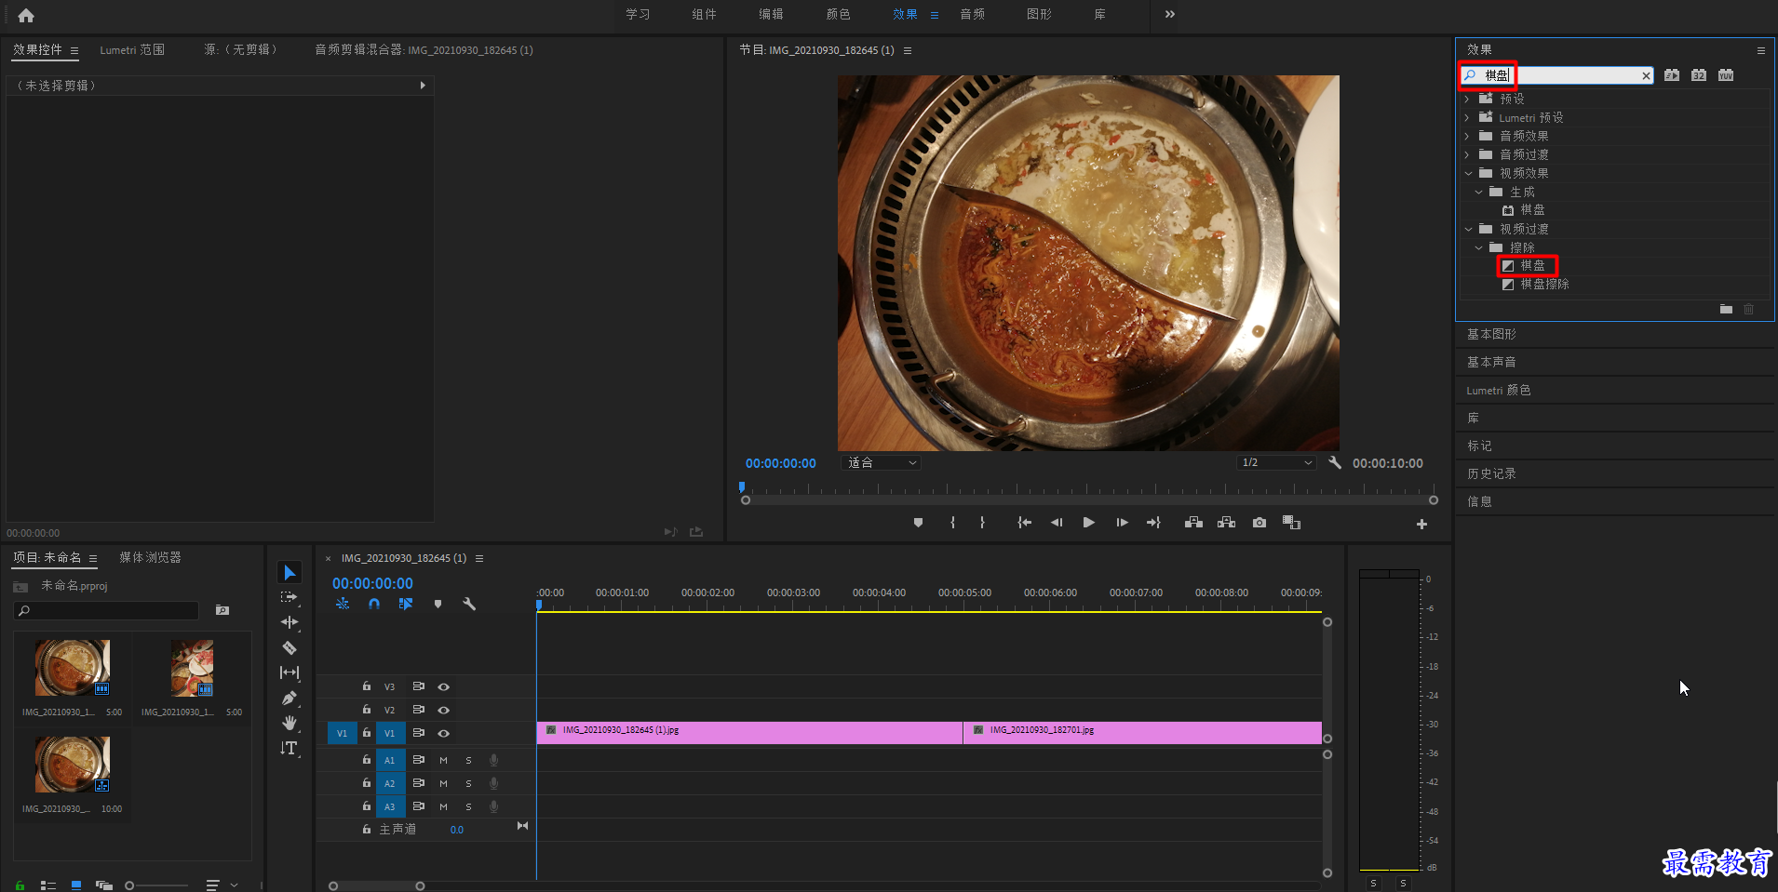Expand the Lumetri 预设 folder
The height and width of the screenshot is (892, 1778).
1467,117
